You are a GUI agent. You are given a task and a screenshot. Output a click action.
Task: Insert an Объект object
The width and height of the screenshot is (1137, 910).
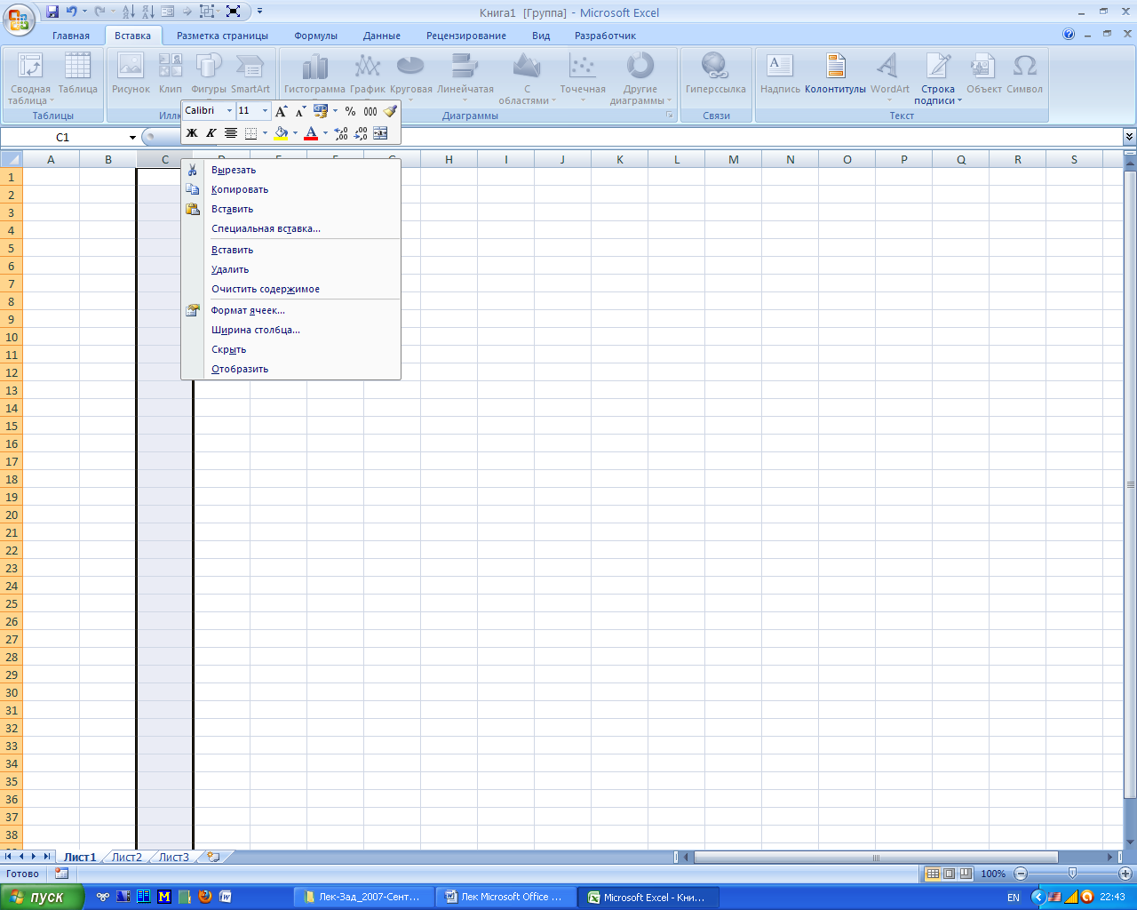983,73
